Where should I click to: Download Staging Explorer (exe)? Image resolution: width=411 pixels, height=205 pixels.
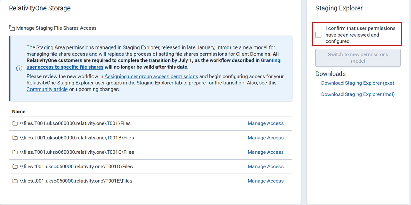click(x=358, y=83)
